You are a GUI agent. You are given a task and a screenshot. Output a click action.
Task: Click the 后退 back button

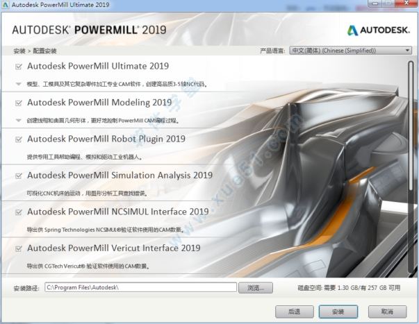click(294, 312)
